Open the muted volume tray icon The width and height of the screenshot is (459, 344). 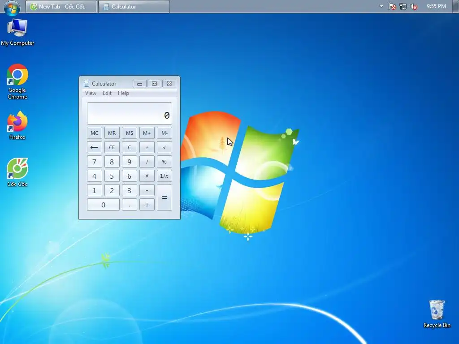coord(414,6)
